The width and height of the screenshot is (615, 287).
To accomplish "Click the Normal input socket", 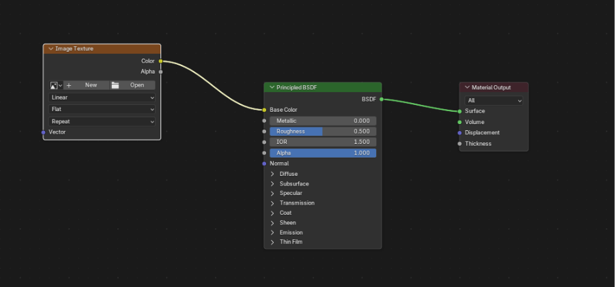I will [264, 164].
